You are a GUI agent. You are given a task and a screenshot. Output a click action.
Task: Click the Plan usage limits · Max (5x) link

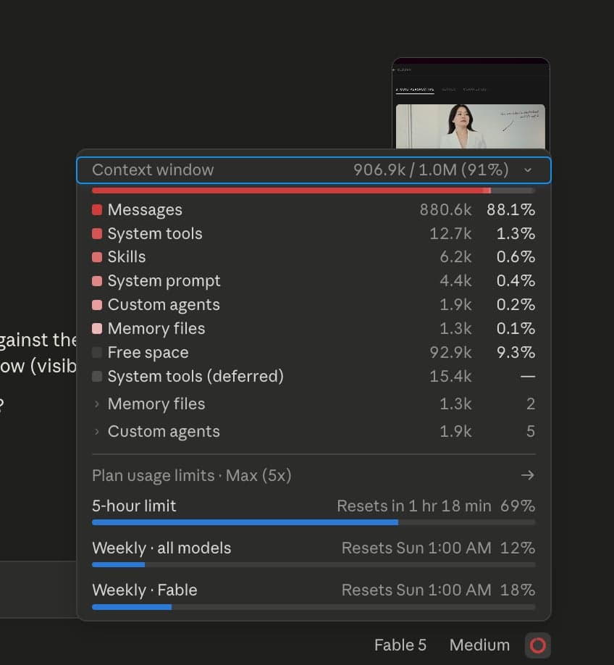point(192,475)
